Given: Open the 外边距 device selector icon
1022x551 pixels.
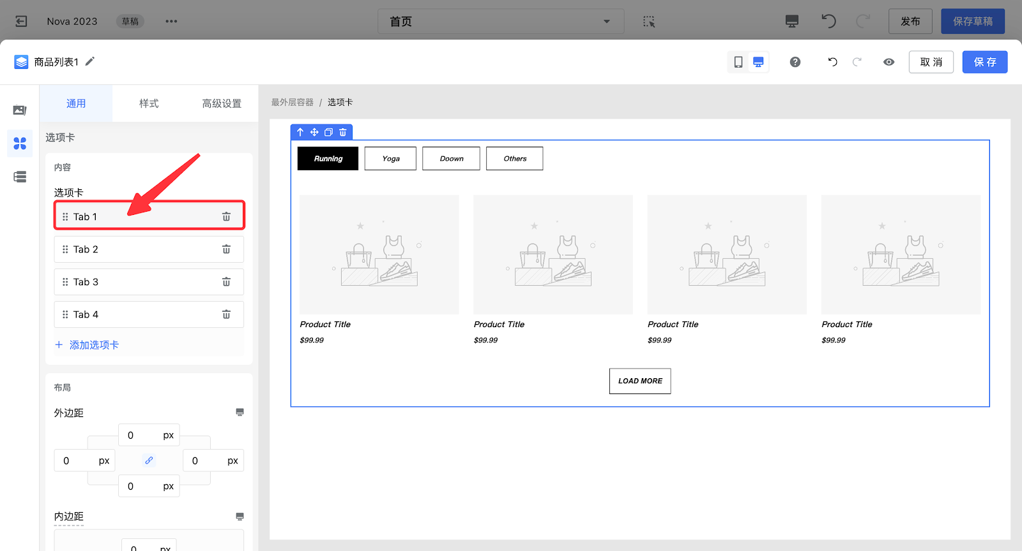Looking at the screenshot, I should pos(240,413).
